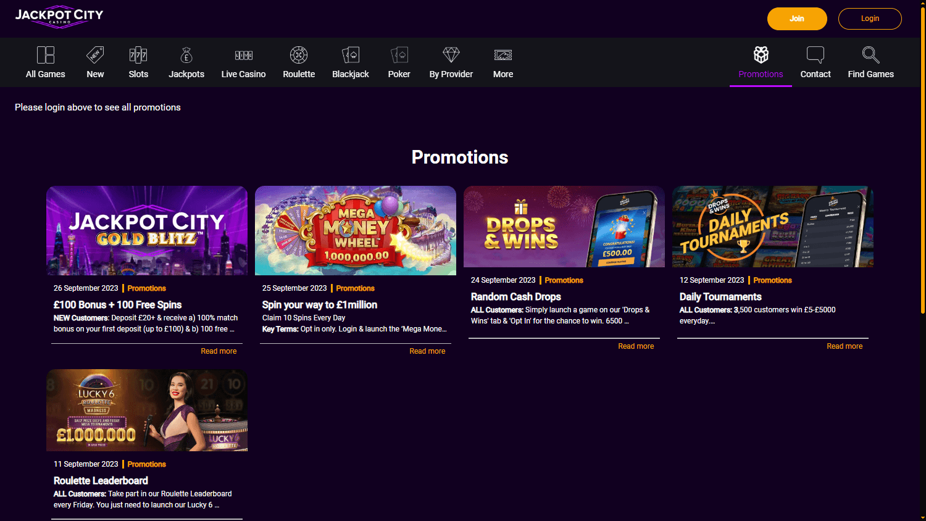Open the Roulette Leaderboard title

pos(101,481)
